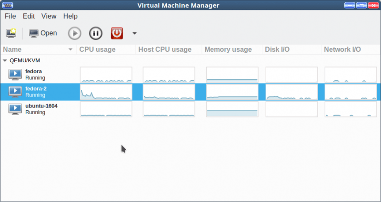The height and width of the screenshot is (202, 381).
Task: Click the Name column sort arrow
Action: pos(71,49)
